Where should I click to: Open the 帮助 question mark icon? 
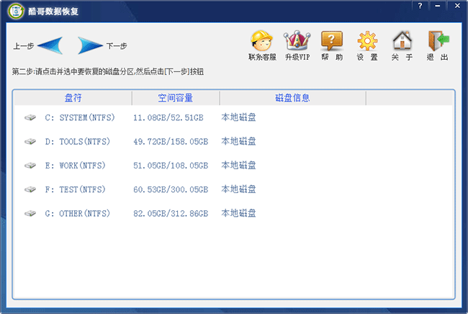[x=332, y=40]
